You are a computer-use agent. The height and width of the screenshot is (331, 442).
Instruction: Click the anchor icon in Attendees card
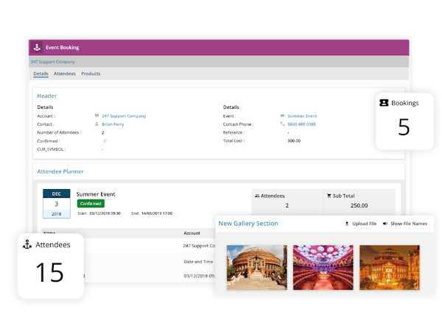point(27,244)
